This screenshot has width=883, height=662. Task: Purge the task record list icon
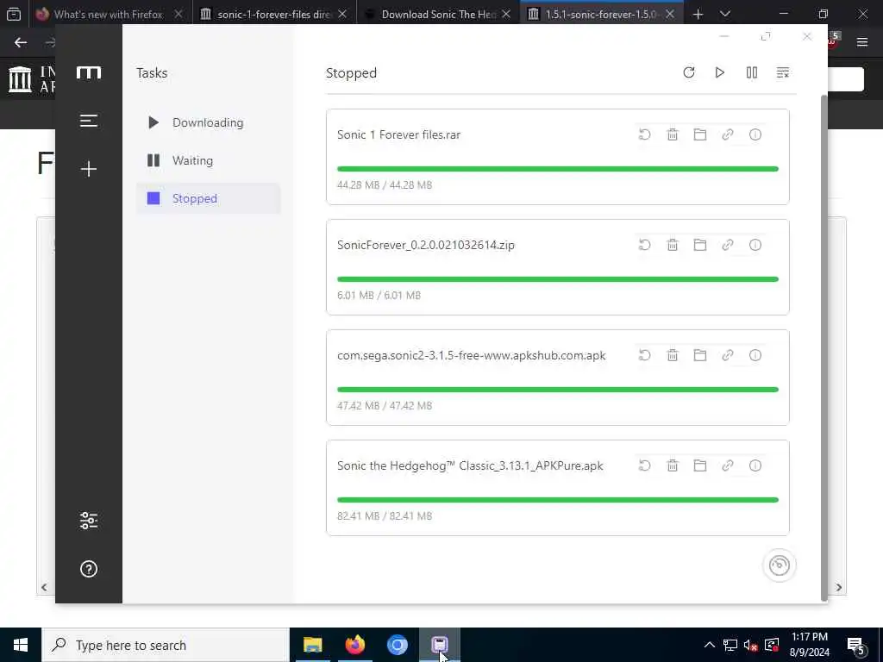click(x=783, y=72)
